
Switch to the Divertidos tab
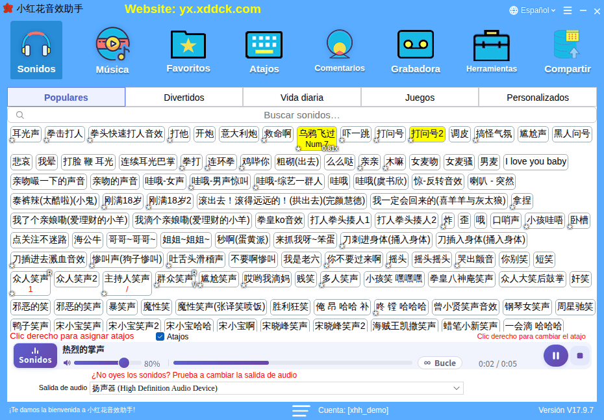184,97
